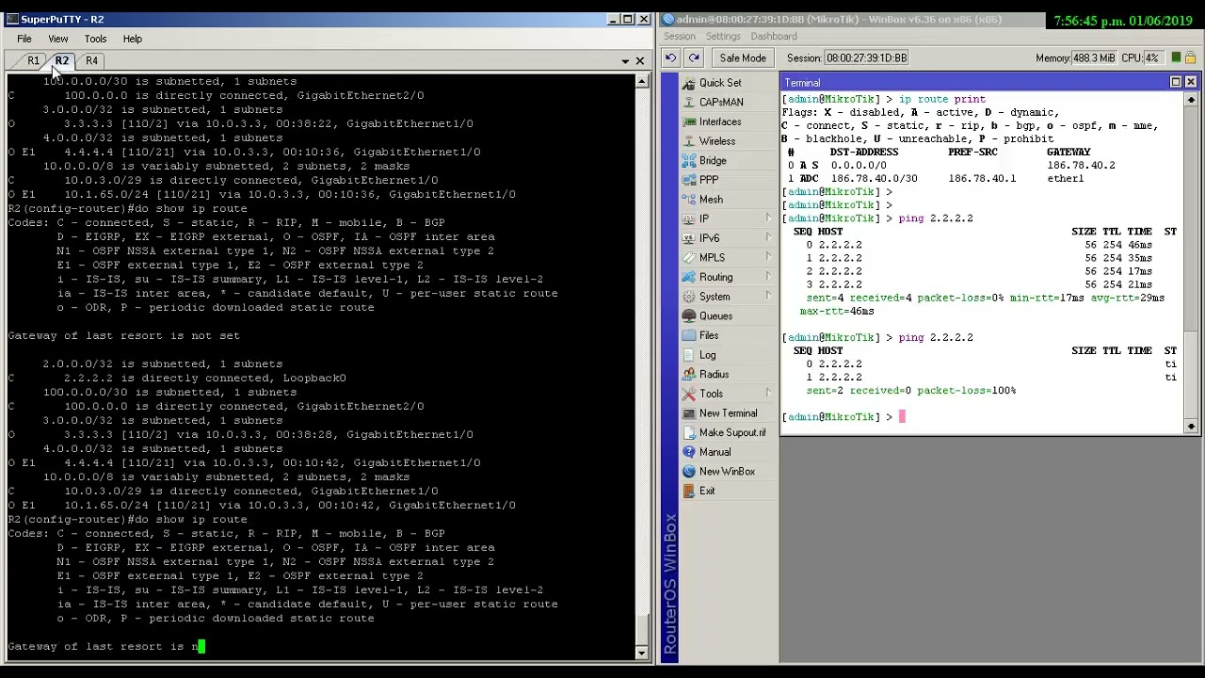Screen dimensions: 1205x678
Task: Open the Help menu in SuperPuTTY
Action: coord(132,39)
